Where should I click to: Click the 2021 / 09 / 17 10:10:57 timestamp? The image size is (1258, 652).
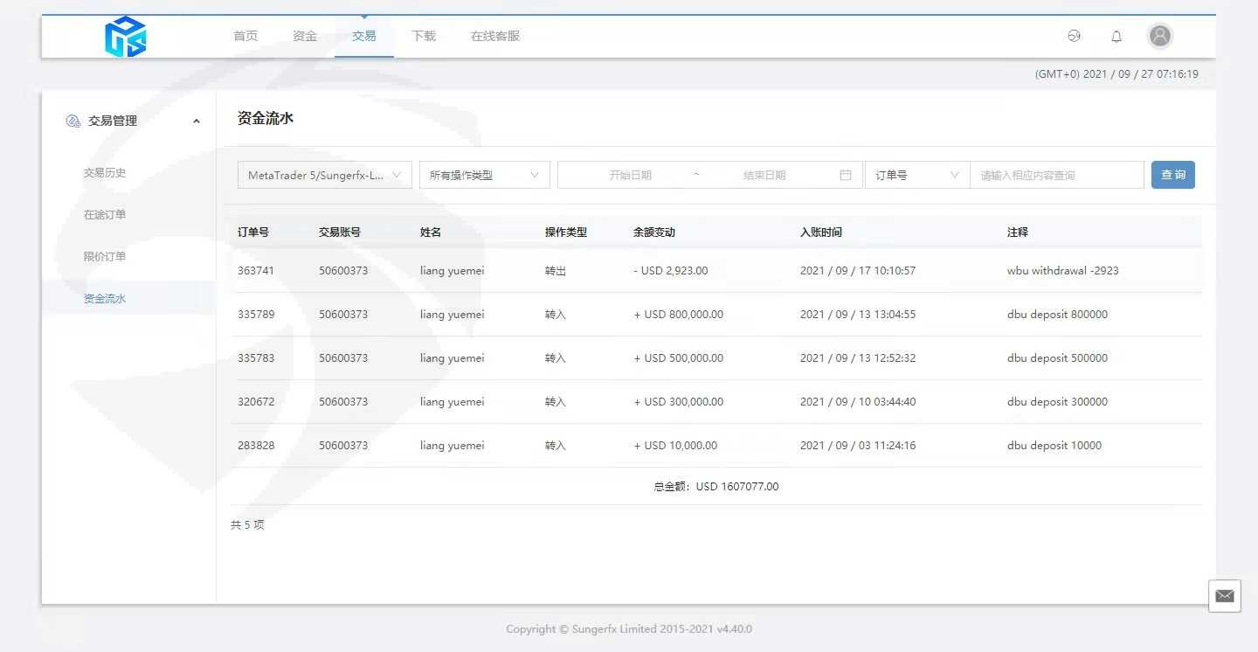858,271
